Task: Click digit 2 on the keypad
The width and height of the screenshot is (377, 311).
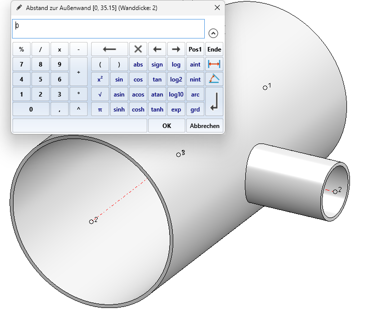Action: point(41,94)
